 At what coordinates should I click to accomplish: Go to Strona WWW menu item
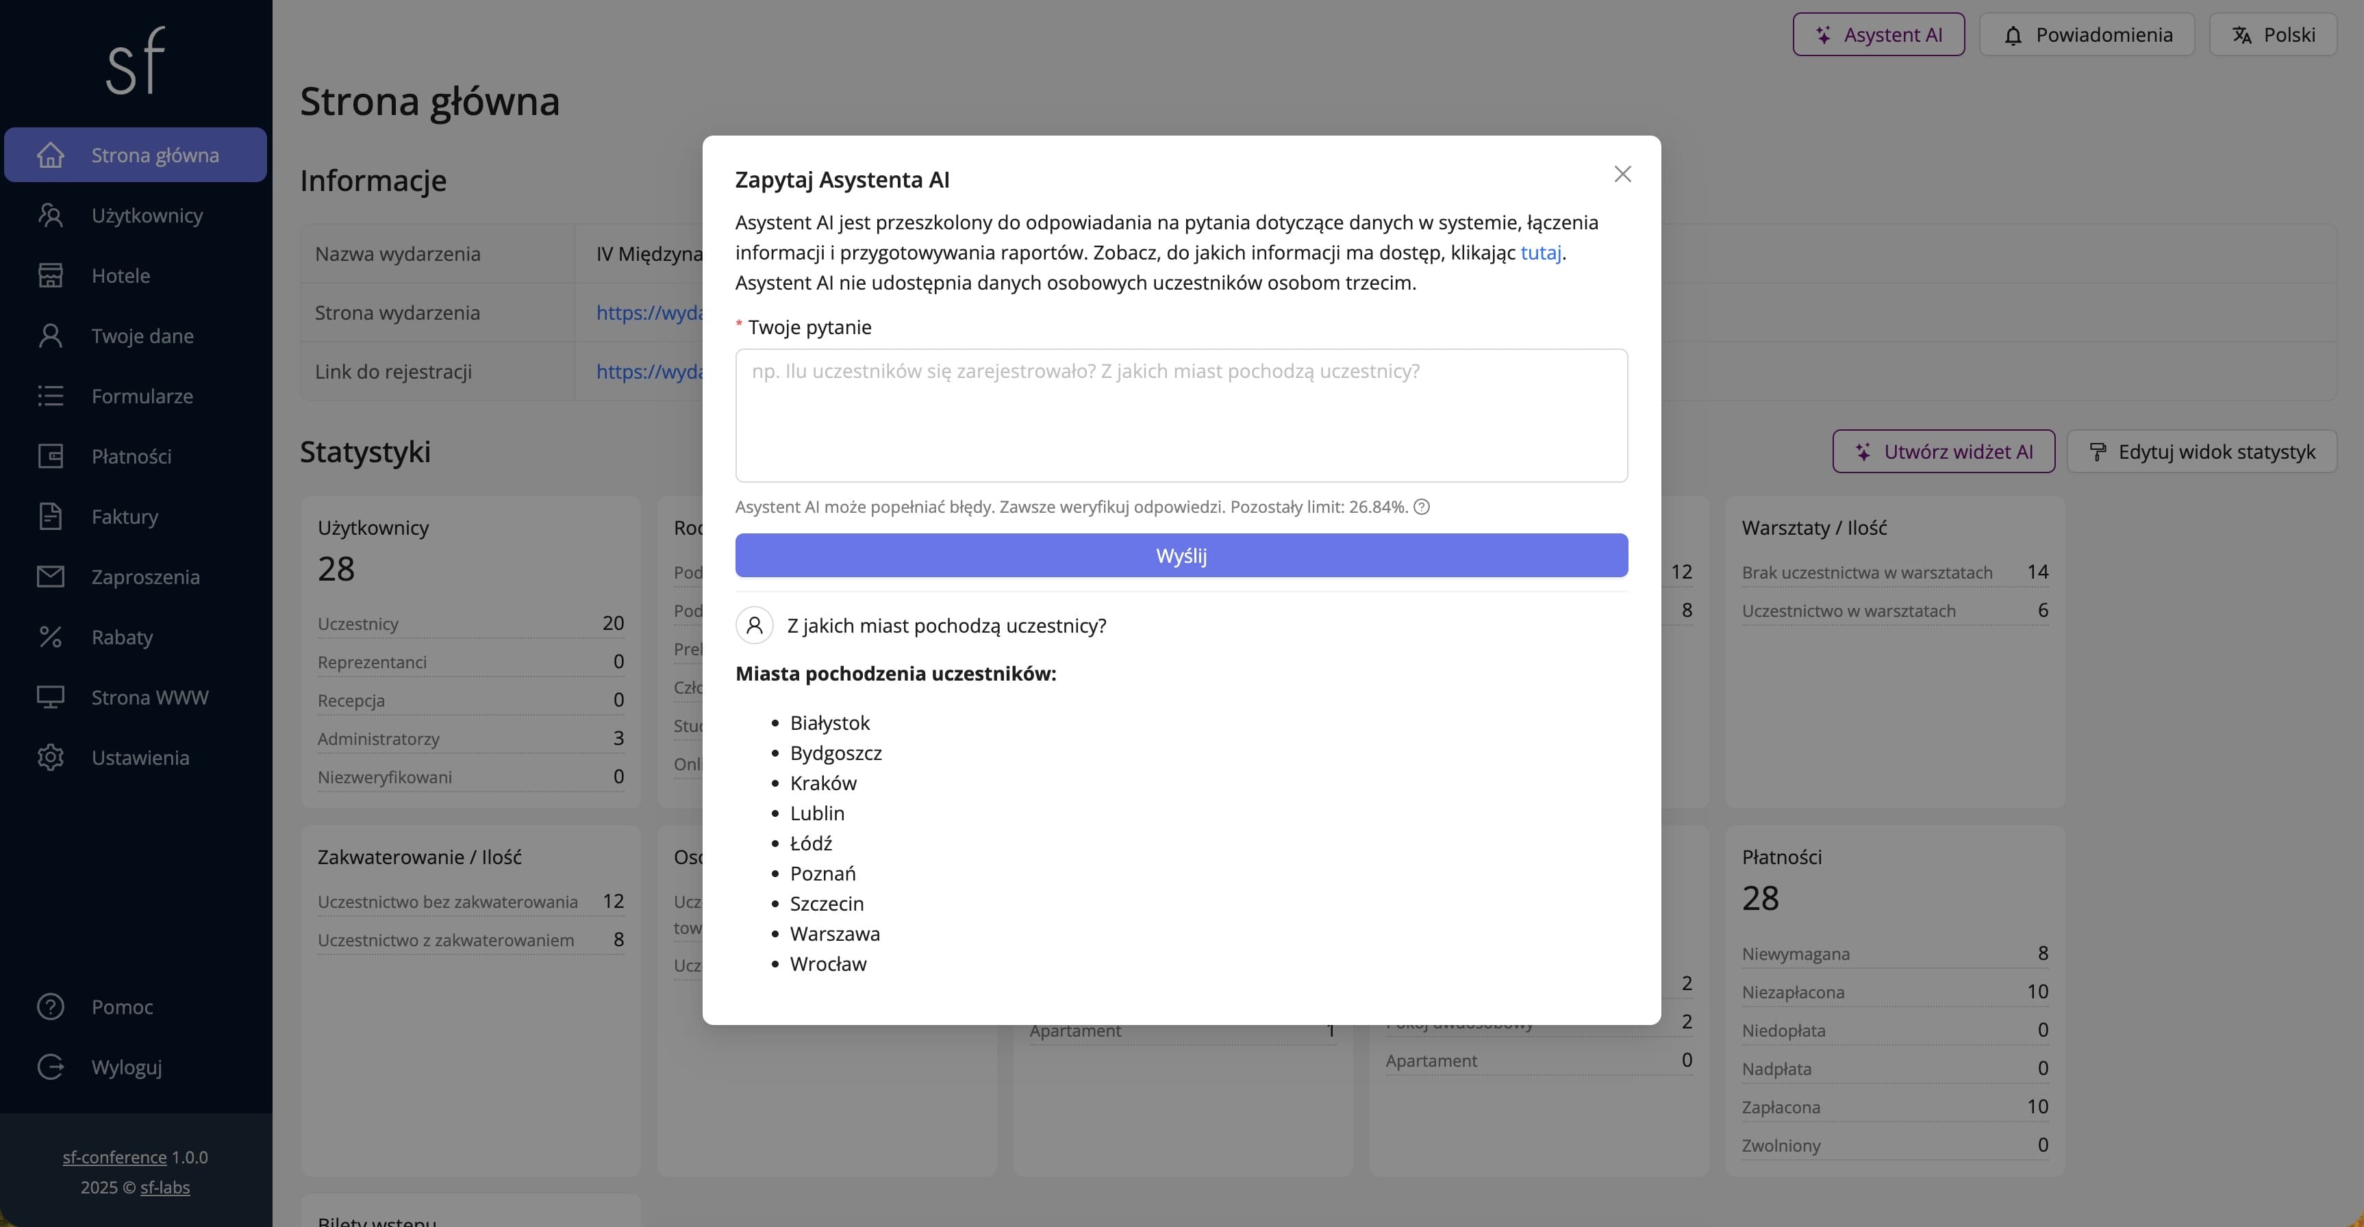149,698
